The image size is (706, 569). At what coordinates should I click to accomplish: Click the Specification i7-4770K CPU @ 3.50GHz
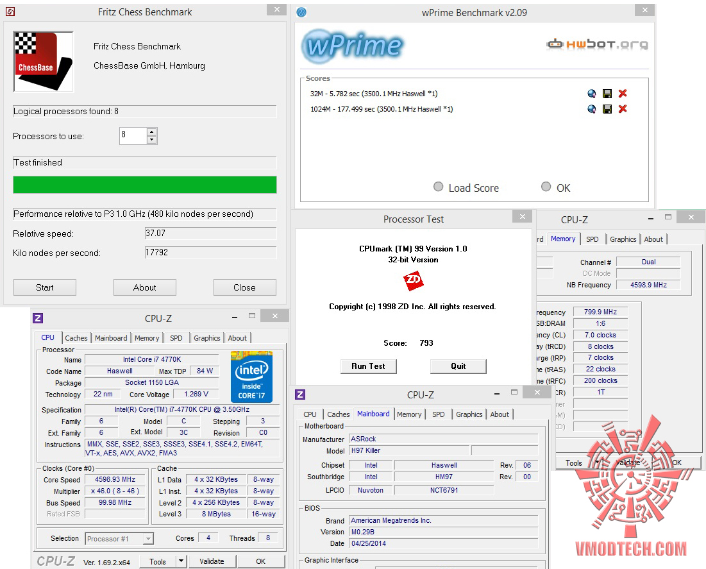coord(182,409)
